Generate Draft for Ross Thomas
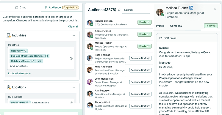 (x=140, y=58)
